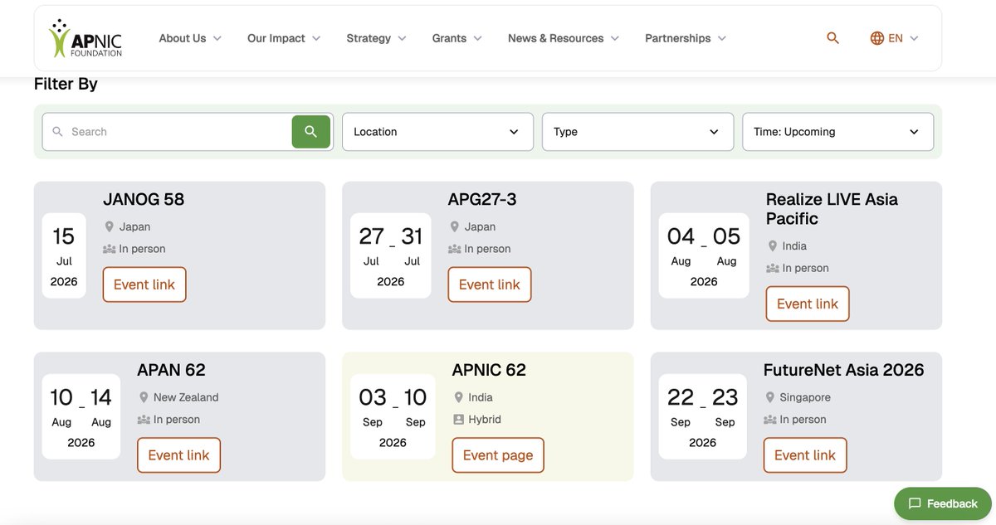Click the Hybrid label on APNIC 62
Image resolution: width=996 pixels, height=525 pixels.
[x=485, y=420]
